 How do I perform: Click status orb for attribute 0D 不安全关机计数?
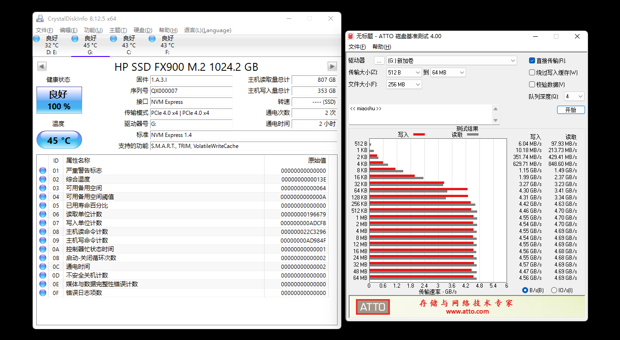43,275
